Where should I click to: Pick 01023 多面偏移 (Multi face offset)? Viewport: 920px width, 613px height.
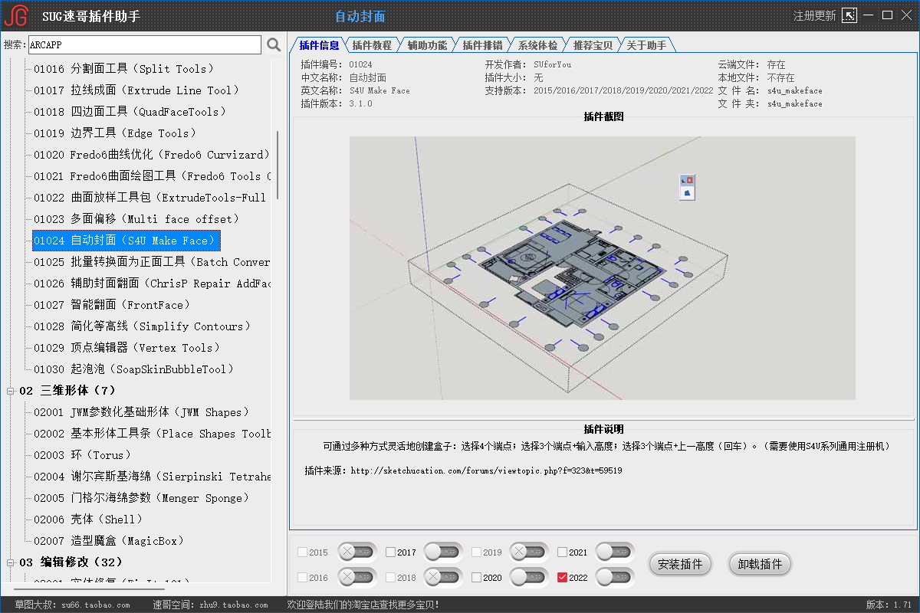coord(136,219)
